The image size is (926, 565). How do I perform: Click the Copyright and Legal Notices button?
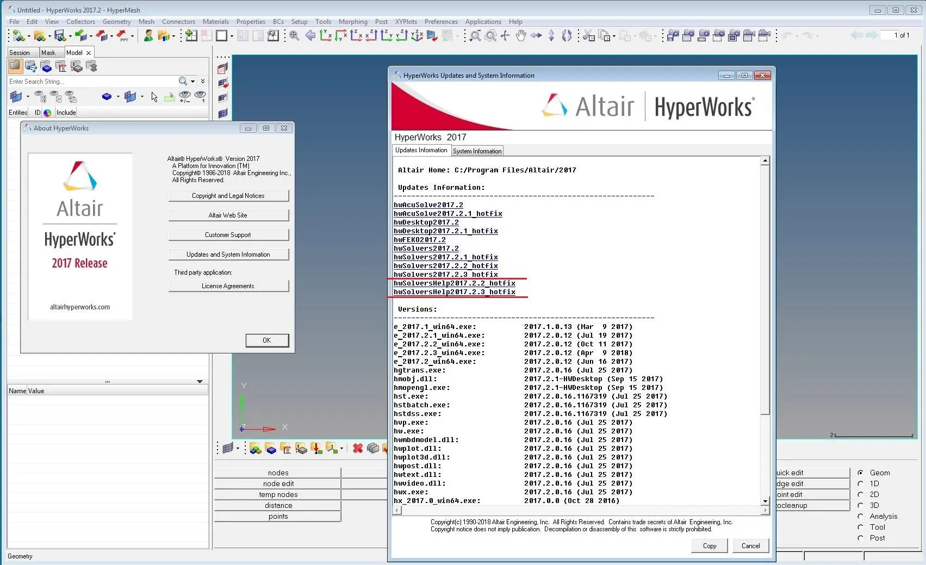228,196
